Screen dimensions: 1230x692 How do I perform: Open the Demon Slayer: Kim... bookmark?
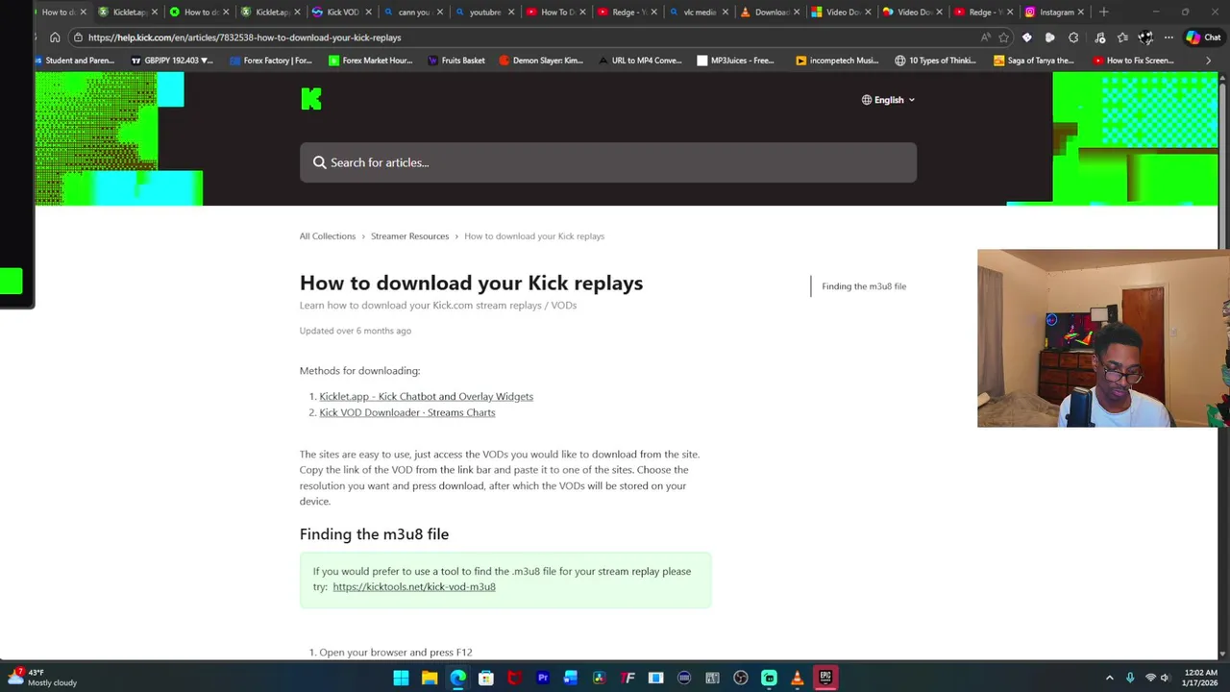coord(541,60)
